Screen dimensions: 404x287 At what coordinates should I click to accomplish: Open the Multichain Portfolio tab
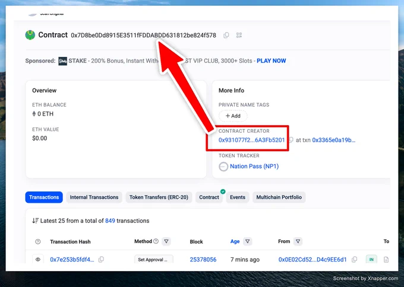pos(279,197)
